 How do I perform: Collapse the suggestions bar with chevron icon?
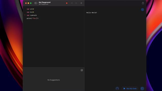82,70
